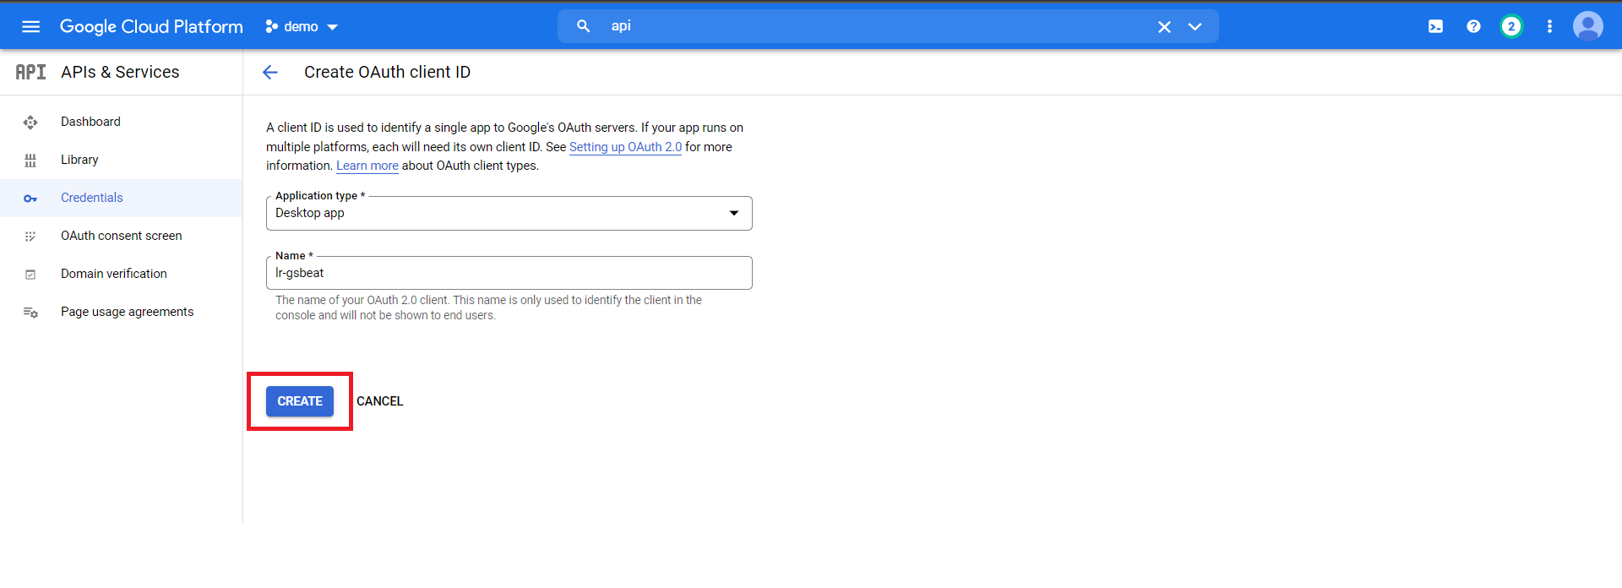Follow the Setting up OAuth 2.0 link
The image size is (1622, 588).
point(625,147)
